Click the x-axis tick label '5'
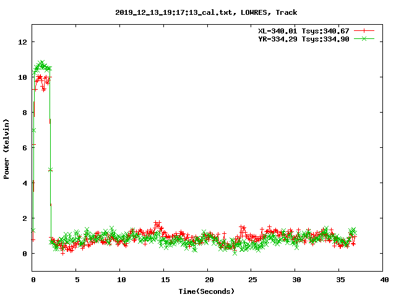Image resolution: width=396 pixels, height=297 pixels. click(x=77, y=280)
